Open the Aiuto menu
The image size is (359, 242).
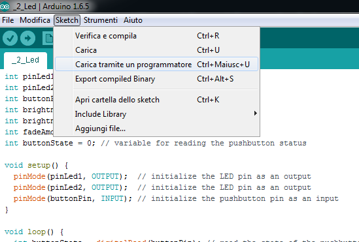tap(133, 20)
